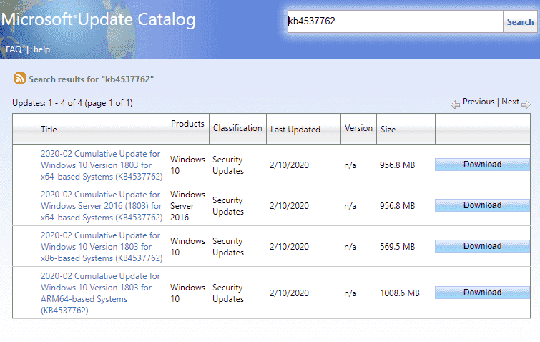Image resolution: width=540 pixels, height=342 pixels.
Task: Open Windows Server 2016 (1803) update link
Action: 101,205
